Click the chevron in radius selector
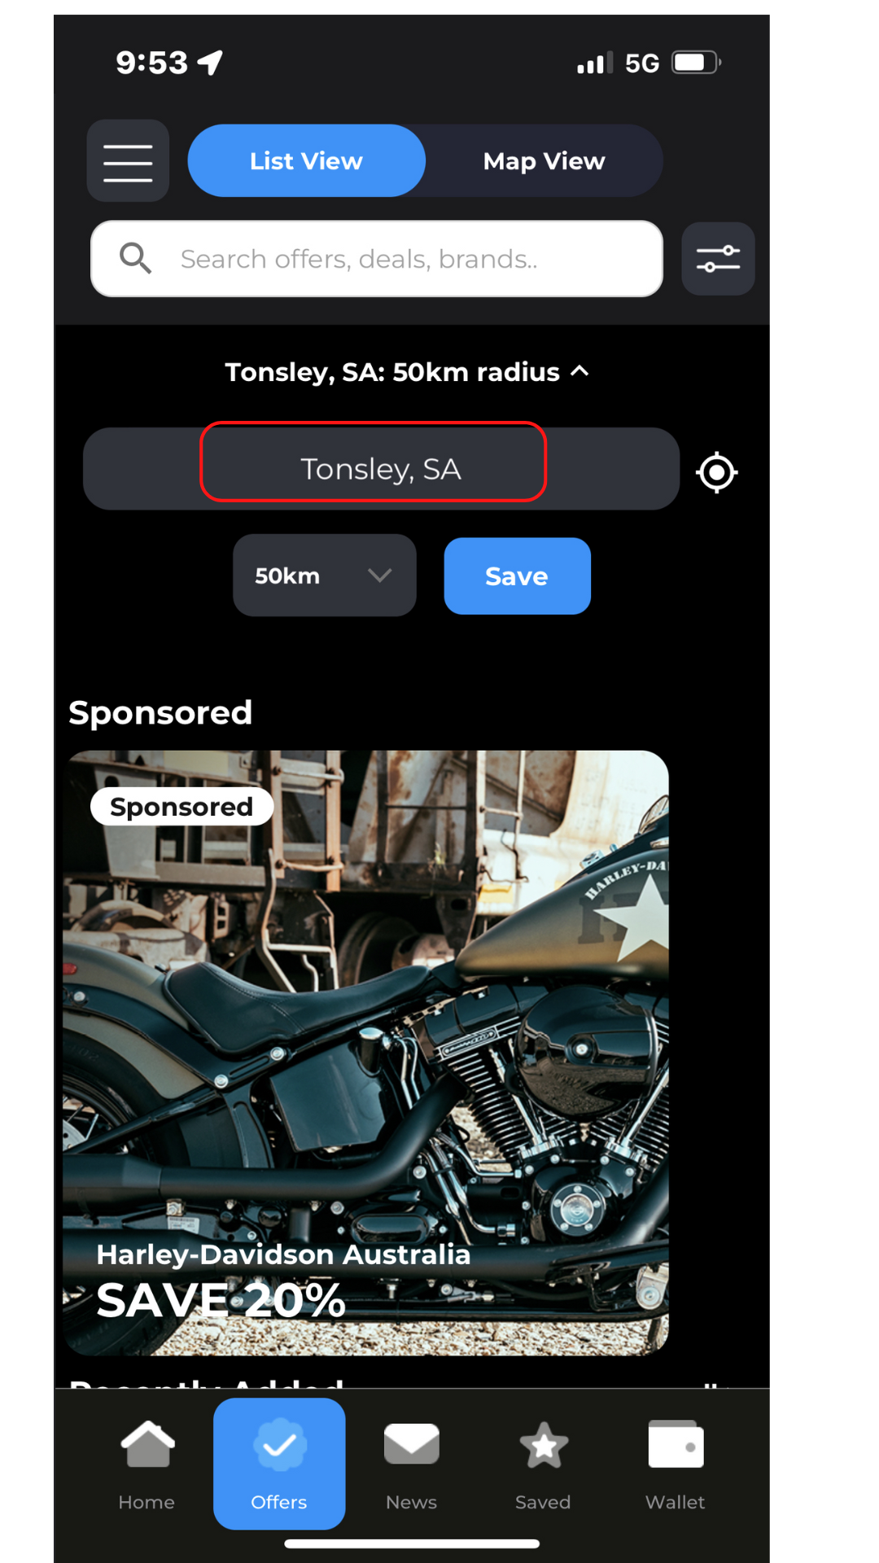Image resolution: width=879 pixels, height=1563 pixels. [x=380, y=576]
